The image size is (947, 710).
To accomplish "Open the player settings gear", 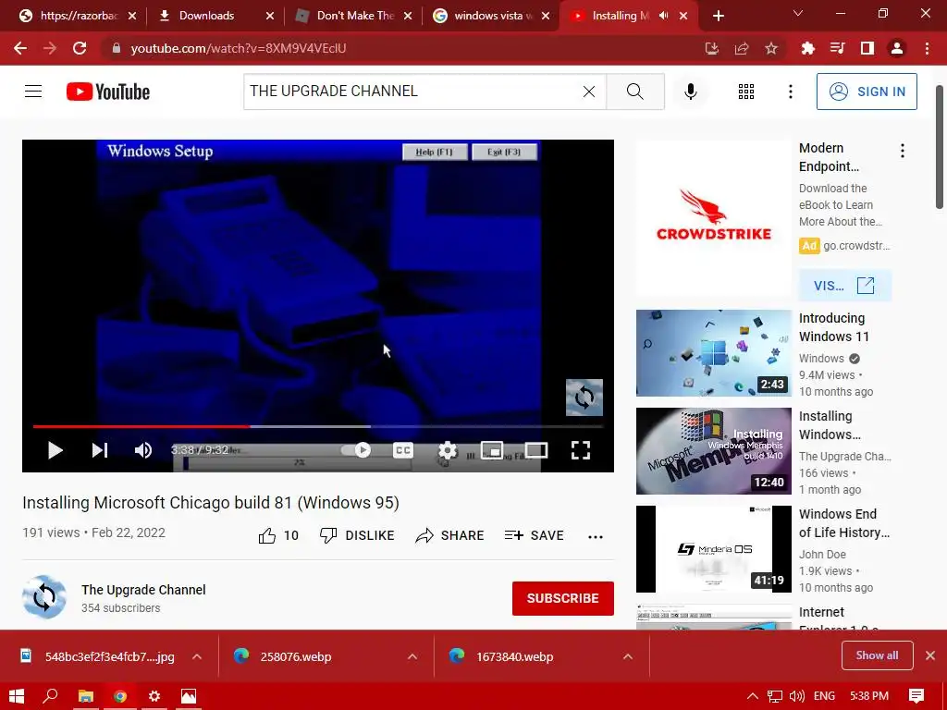I will point(448,450).
